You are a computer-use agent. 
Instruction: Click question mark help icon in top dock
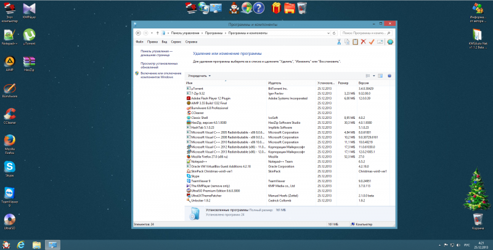point(259,8)
